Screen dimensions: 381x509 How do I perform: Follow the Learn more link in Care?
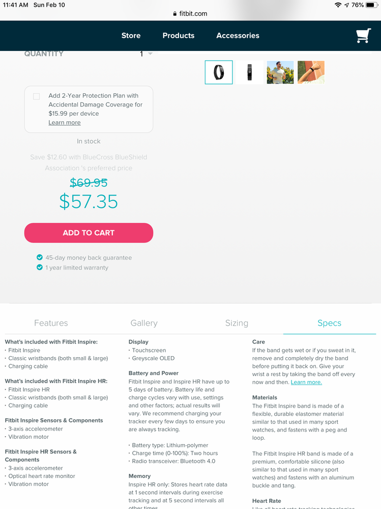click(x=306, y=382)
